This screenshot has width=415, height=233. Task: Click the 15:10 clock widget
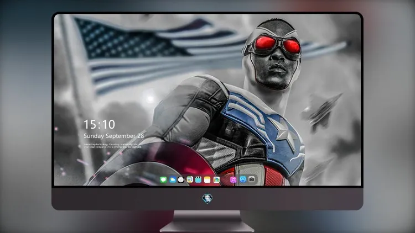[x=100, y=124]
